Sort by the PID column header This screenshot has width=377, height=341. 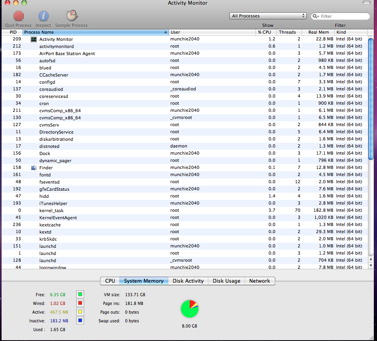pos(12,32)
